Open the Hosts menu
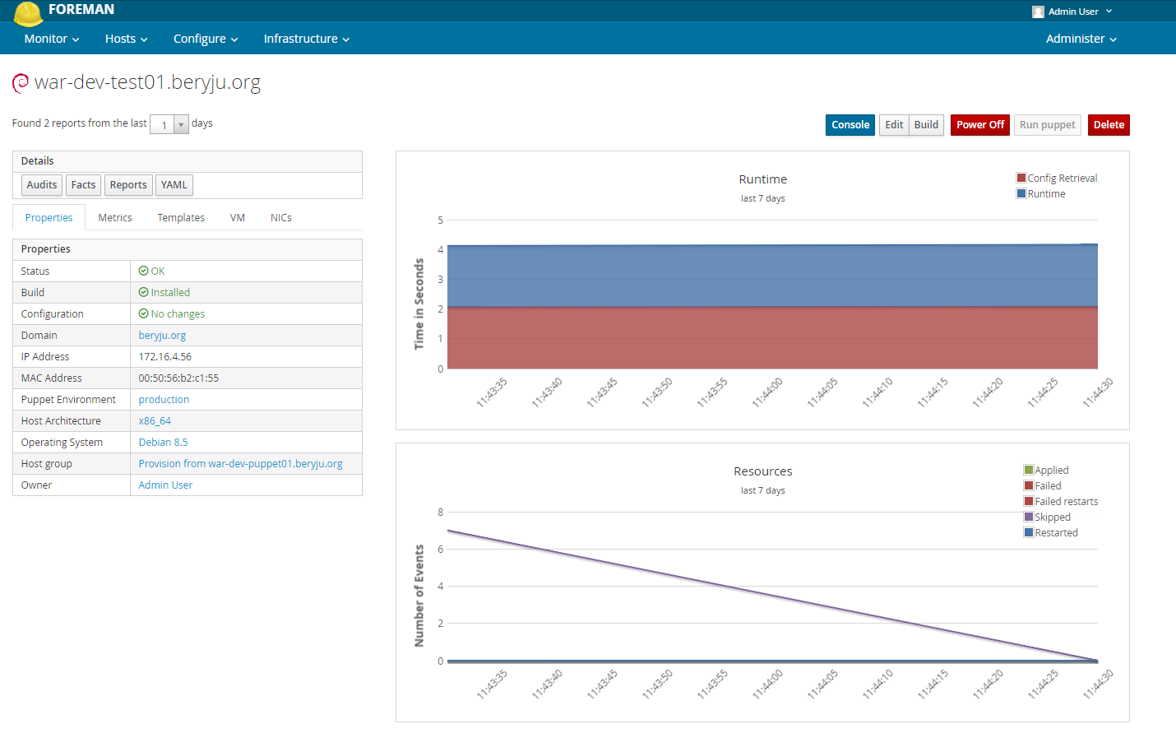 click(127, 39)
